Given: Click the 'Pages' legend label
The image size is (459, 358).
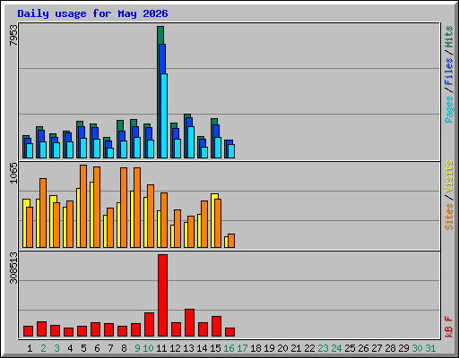Looking at the screenshot, I should [x=448, y=109].
